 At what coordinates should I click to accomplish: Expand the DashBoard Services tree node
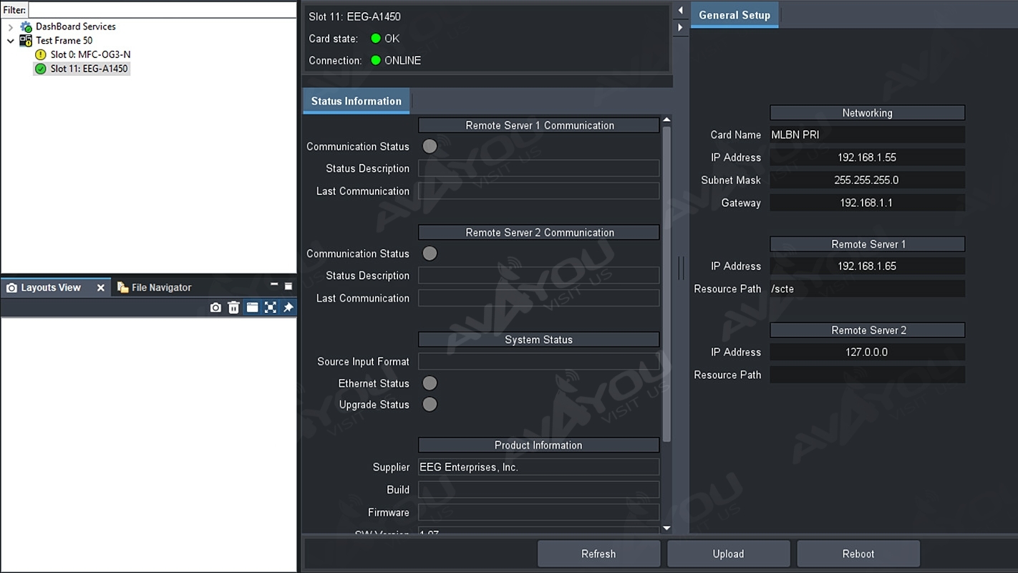click(10, 27)
